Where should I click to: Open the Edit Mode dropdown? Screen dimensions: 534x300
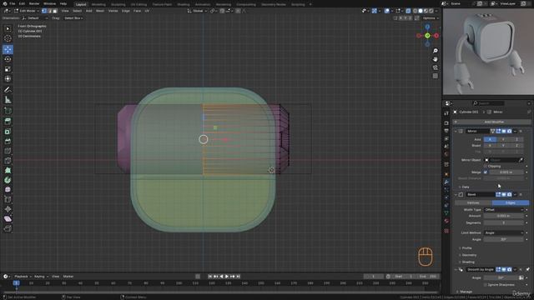click(26, 11)
